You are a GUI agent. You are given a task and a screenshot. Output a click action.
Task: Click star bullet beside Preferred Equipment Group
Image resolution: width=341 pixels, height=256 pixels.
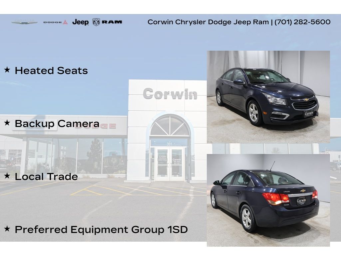point(7,229)
